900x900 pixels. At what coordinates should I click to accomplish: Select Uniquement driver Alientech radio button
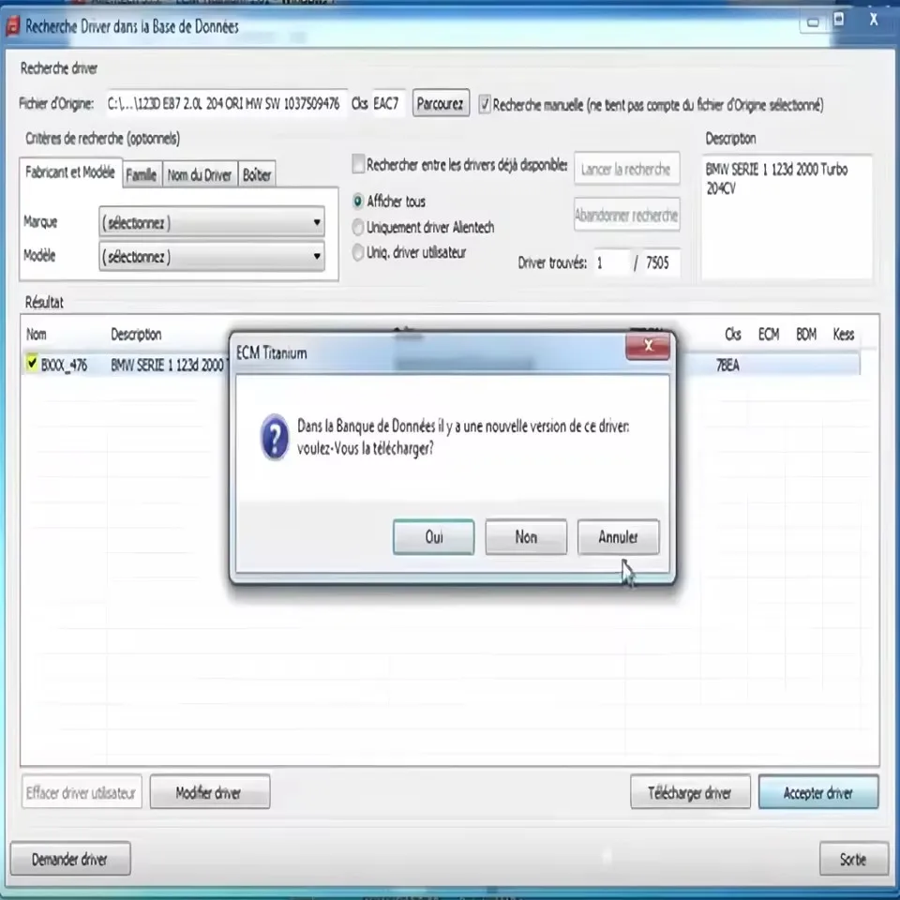(x=358, y=227)
